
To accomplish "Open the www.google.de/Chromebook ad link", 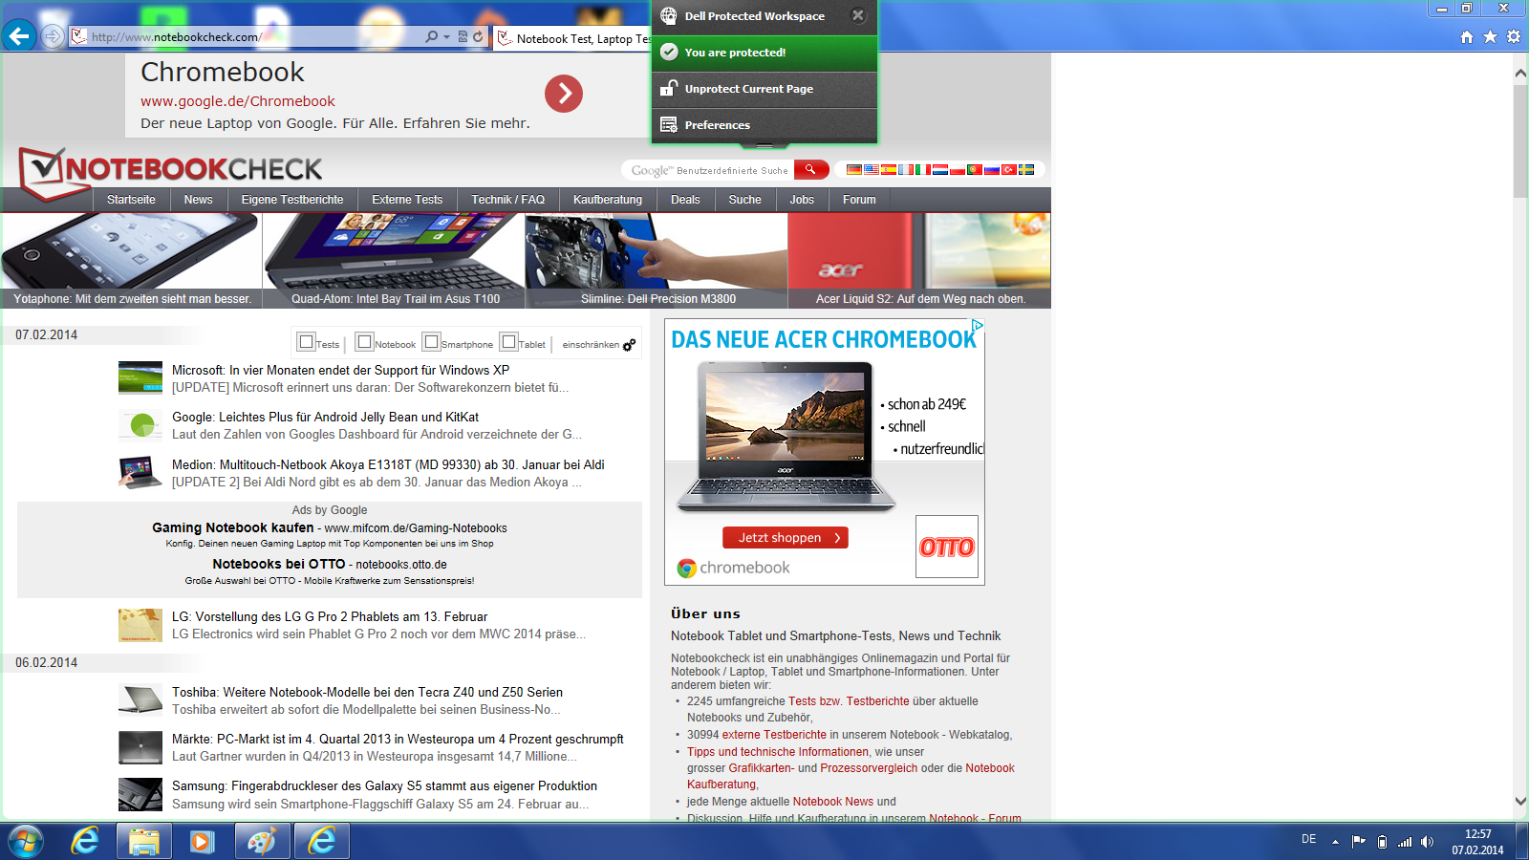I will 238,101.
